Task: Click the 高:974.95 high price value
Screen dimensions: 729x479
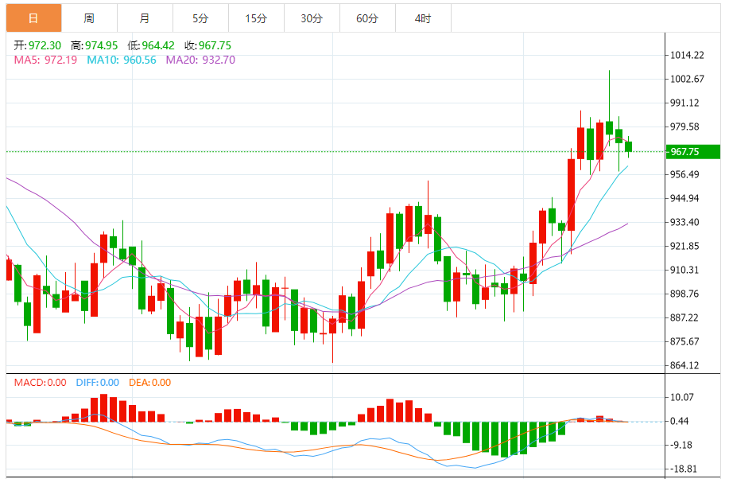Action: pos(95,45)
